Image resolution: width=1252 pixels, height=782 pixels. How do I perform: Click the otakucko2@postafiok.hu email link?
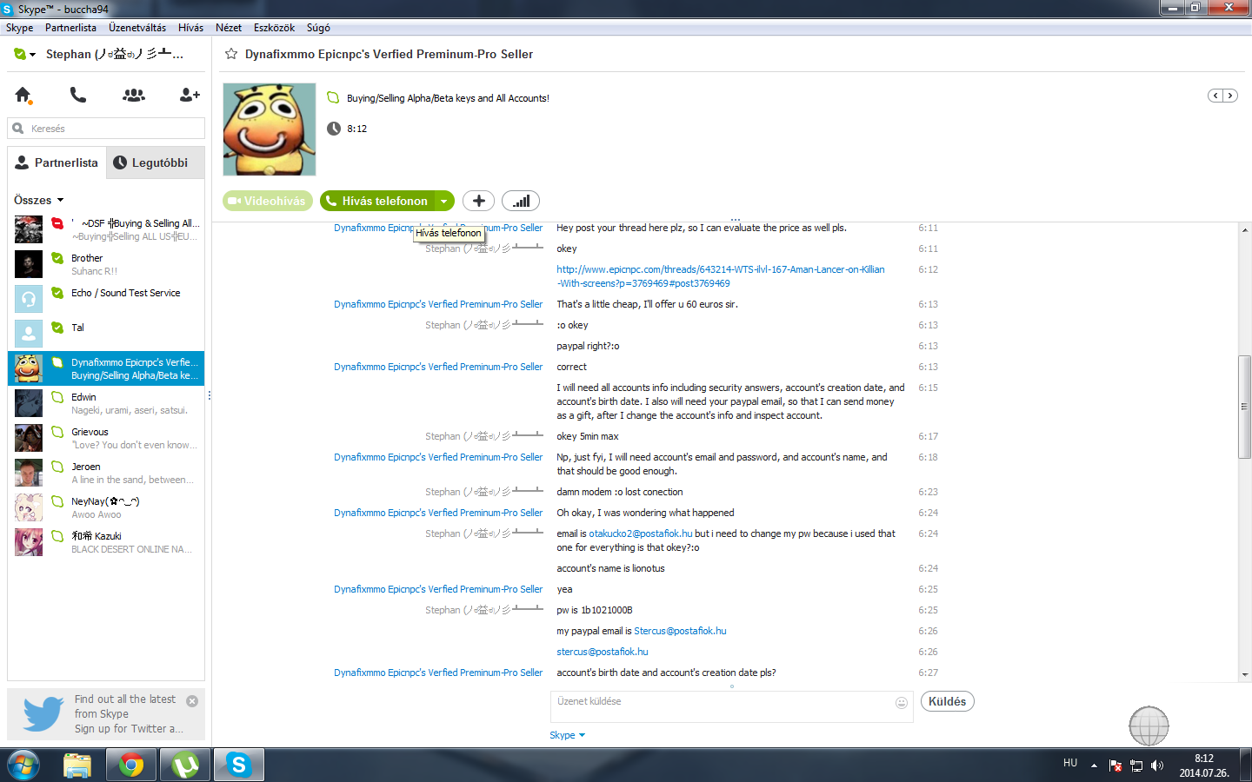pyautogui.click(x=641, y=533)
